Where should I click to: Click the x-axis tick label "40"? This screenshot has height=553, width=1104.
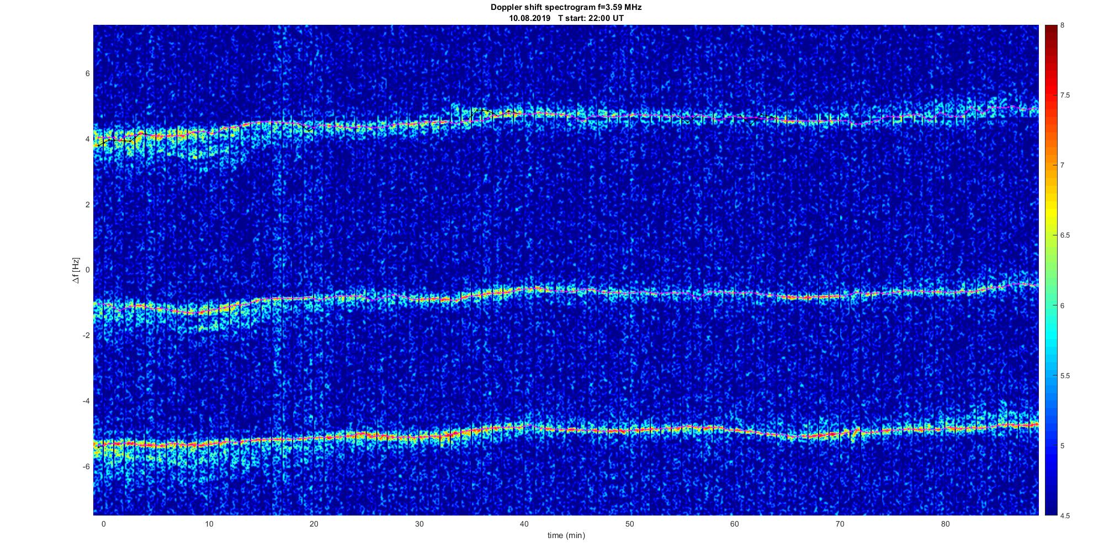524,524
